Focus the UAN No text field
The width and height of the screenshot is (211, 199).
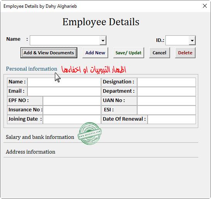click(167, 100)
